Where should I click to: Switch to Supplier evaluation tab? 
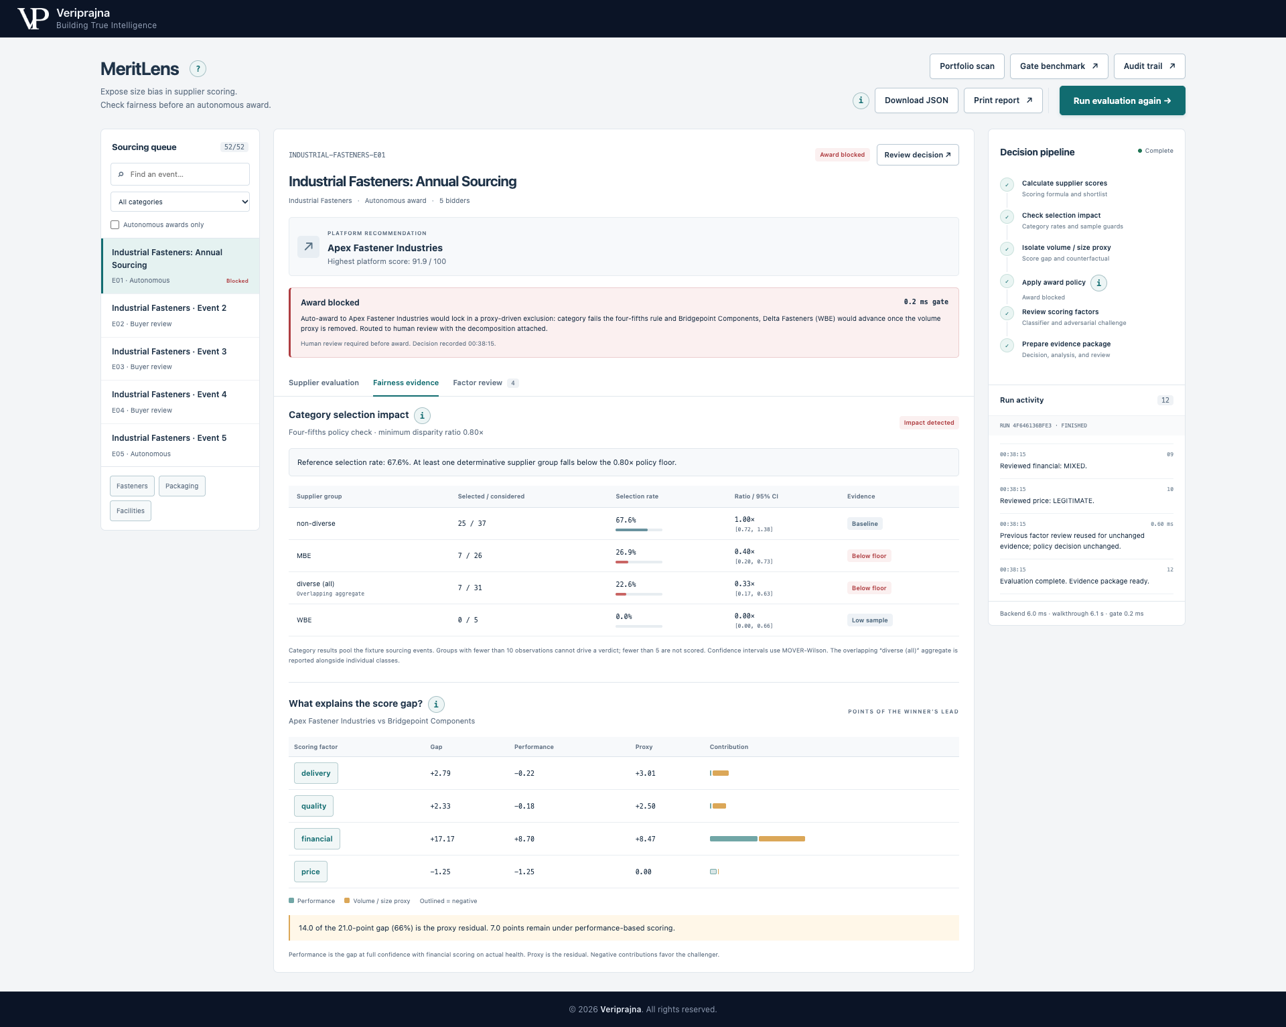[x=324, y=383]
